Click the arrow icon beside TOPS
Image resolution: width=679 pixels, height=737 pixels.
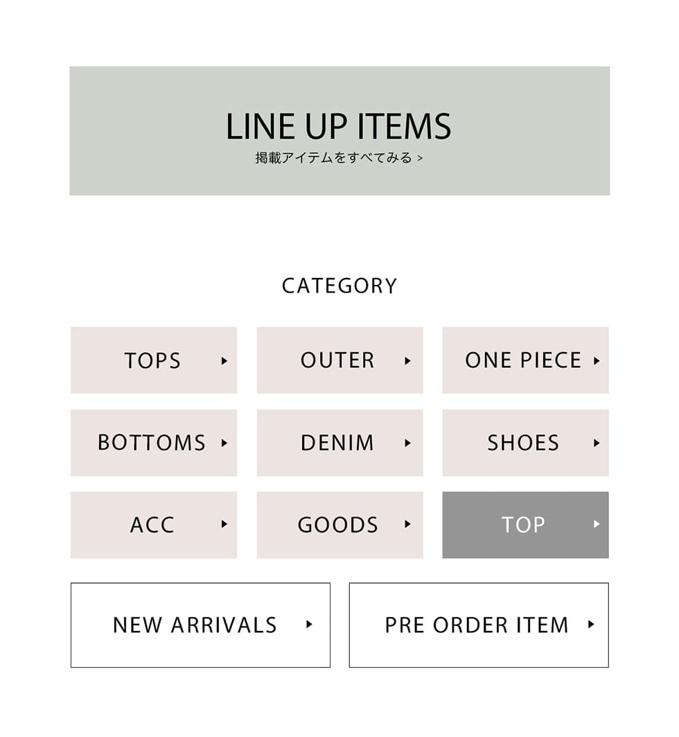pyautogui.click(x=224, y=361)
